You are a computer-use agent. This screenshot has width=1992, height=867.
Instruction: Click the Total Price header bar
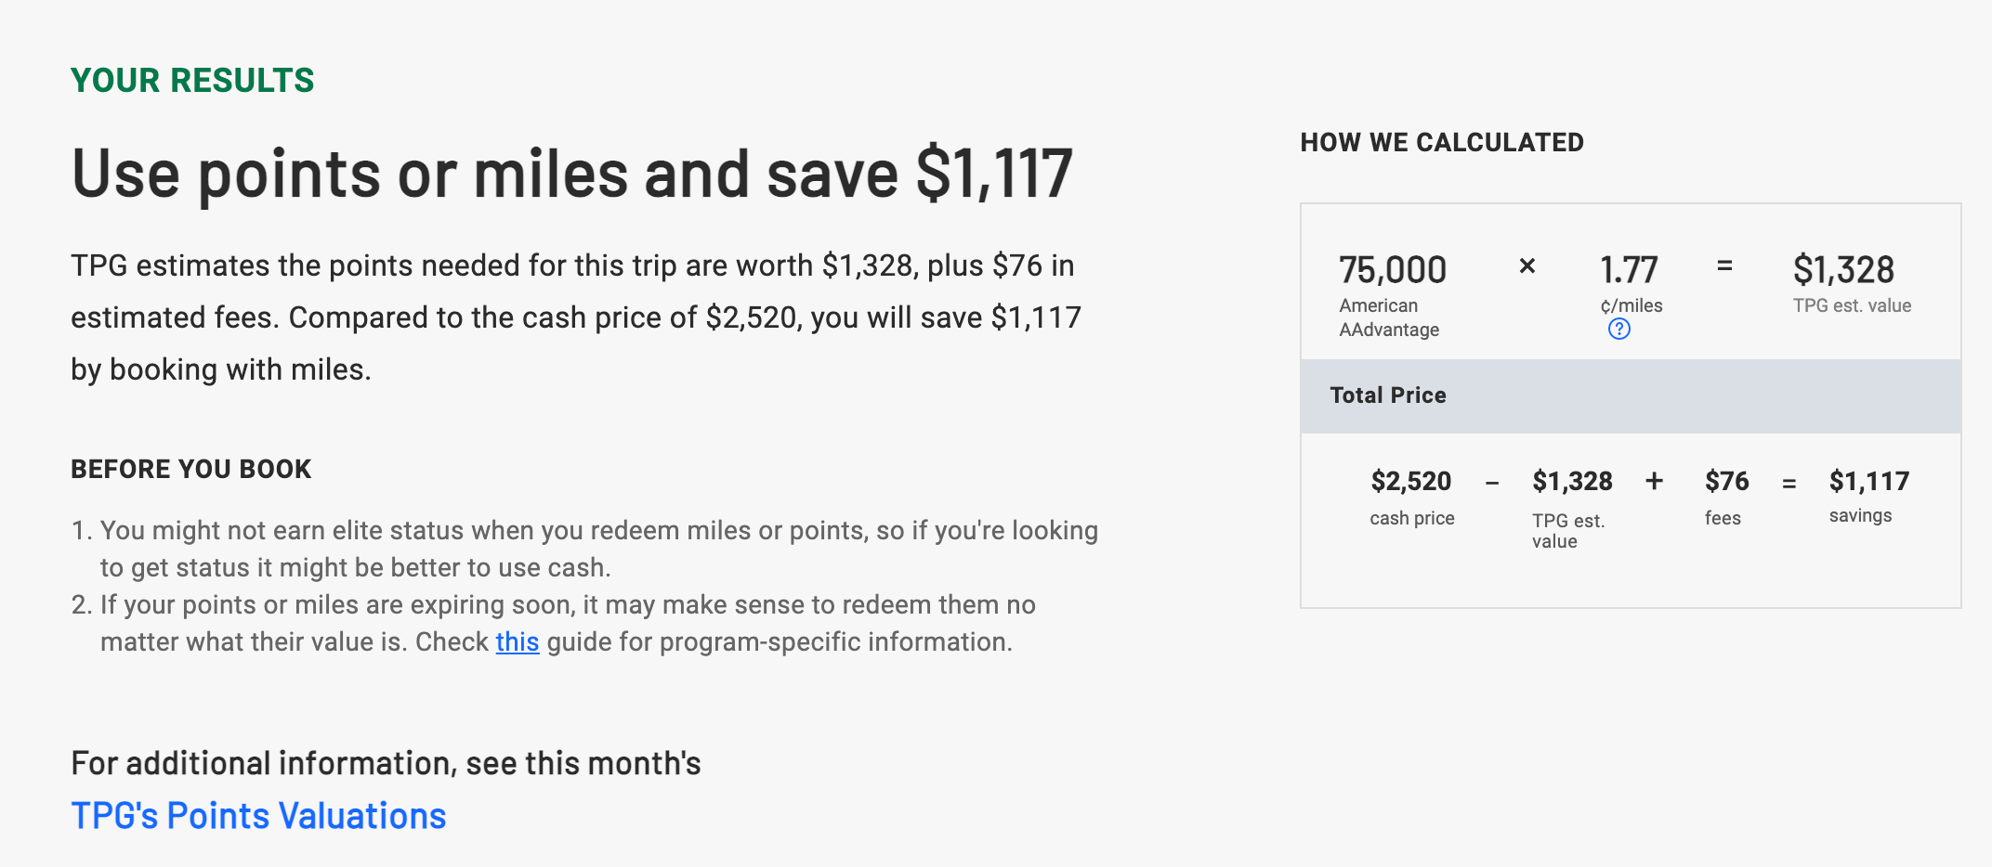[x=1631, y=395]
